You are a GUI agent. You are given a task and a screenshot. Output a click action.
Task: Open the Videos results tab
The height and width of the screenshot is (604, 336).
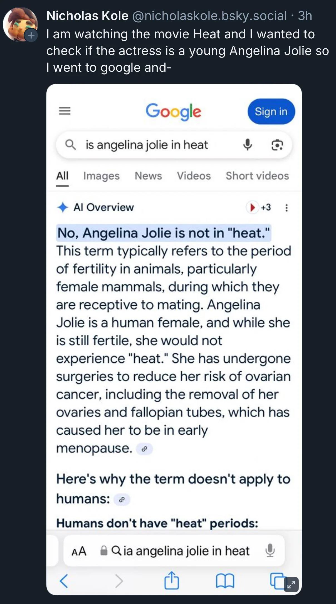[x=194, y=176]
